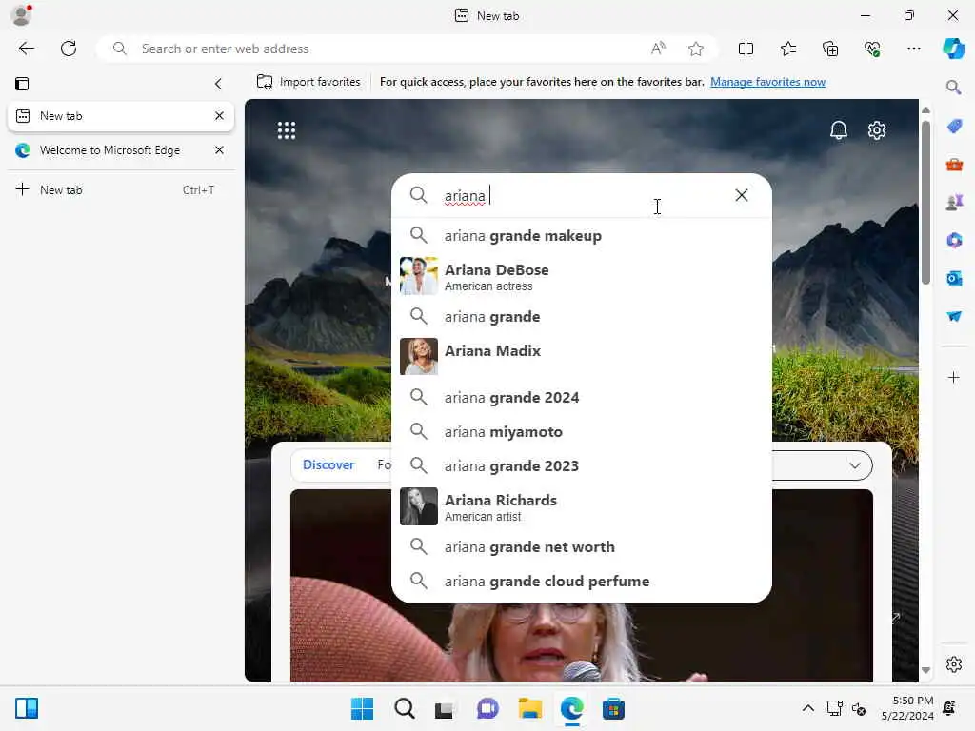This screenshot has height=731, width=975.
Task: Choose suggestion ariana grande 2023
Action: click(x=582, y=465)
